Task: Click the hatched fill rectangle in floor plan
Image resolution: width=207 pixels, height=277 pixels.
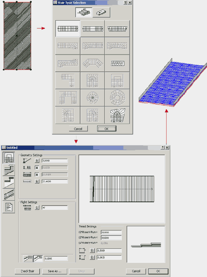Action: [17, 36]
